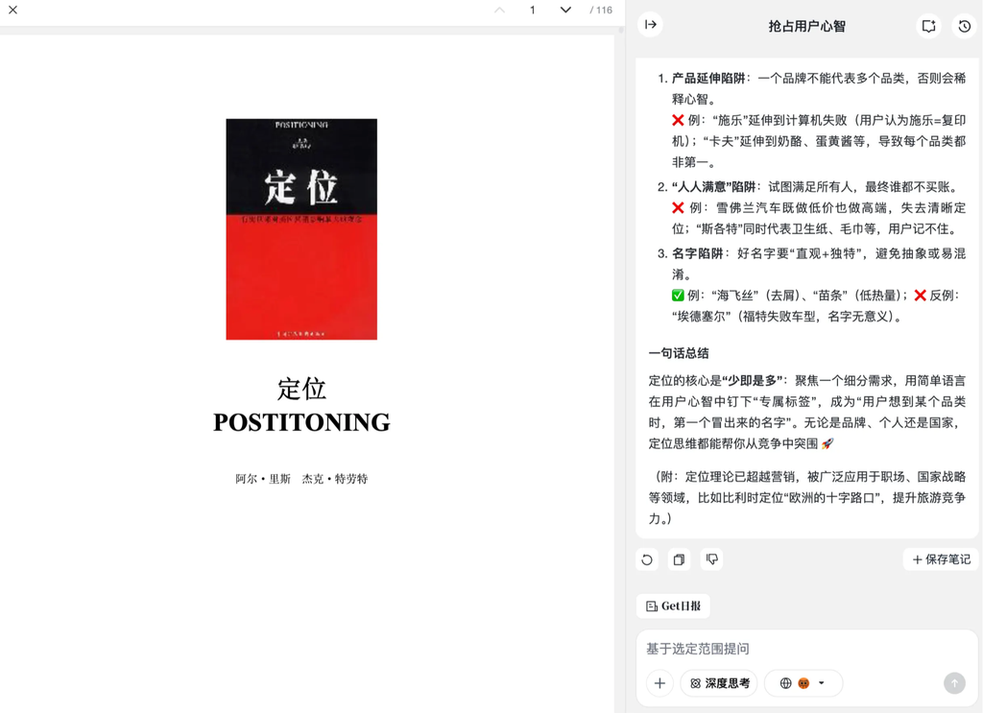Image resolution: width=983 pixels, height=713 pixels.
Task: Copy the AI response text
Action: pyautogui.click(x=679, y=559)
